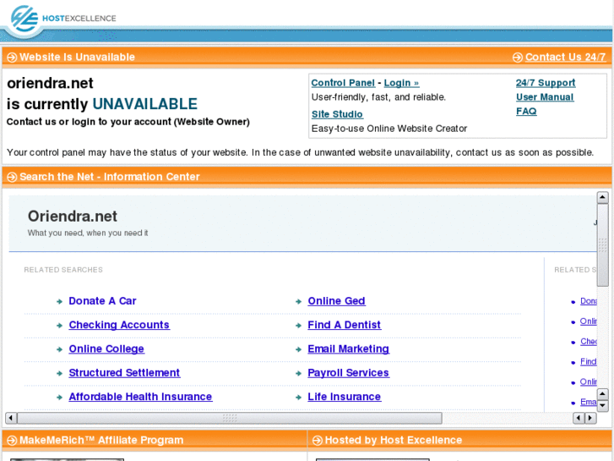This screenshot has height=461, width=614.
Task: Click the inner frame scroll-up arrow
Action: [x=602, y=197]
